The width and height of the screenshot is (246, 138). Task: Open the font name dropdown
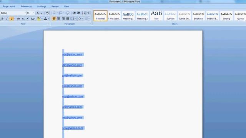click(25, 13)
